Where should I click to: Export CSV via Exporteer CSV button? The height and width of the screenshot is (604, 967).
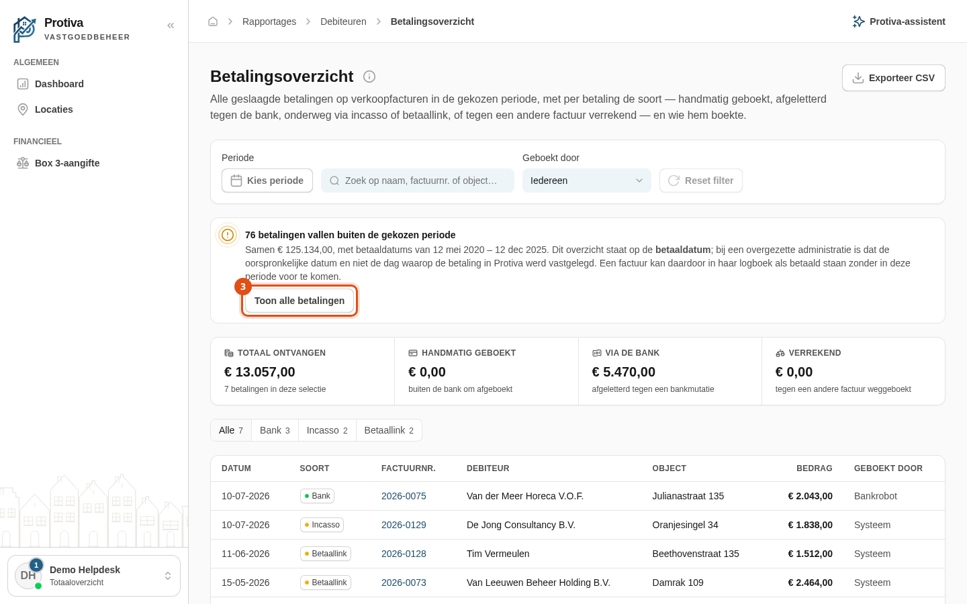pos(894,78)
